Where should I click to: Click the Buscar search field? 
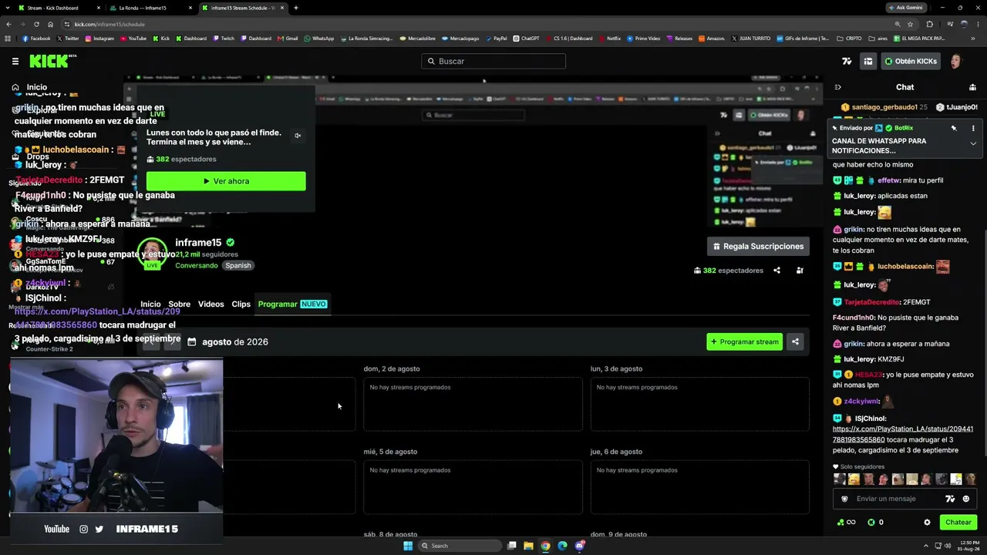493,61
